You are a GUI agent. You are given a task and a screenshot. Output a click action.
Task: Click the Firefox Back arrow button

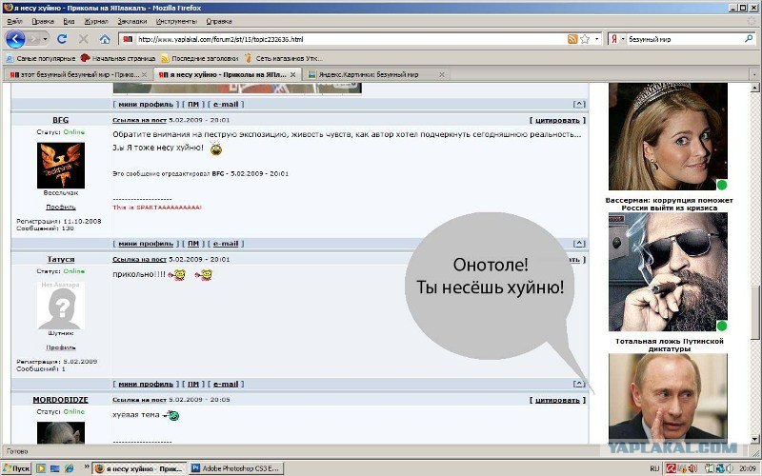tap(15, 39)
